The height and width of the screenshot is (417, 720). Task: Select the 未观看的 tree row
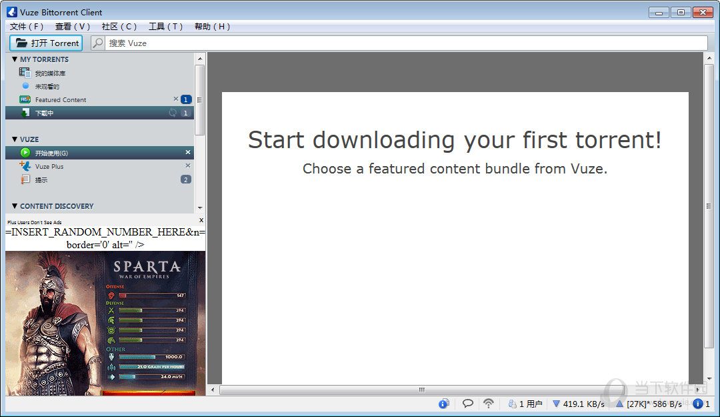(x=99, y=86)
